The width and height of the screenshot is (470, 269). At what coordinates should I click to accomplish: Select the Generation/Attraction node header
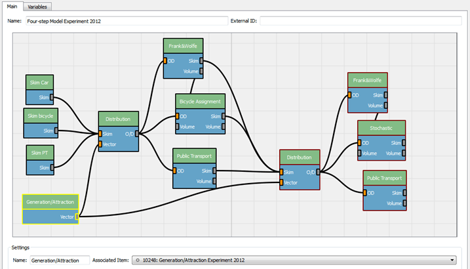(50, 202)
